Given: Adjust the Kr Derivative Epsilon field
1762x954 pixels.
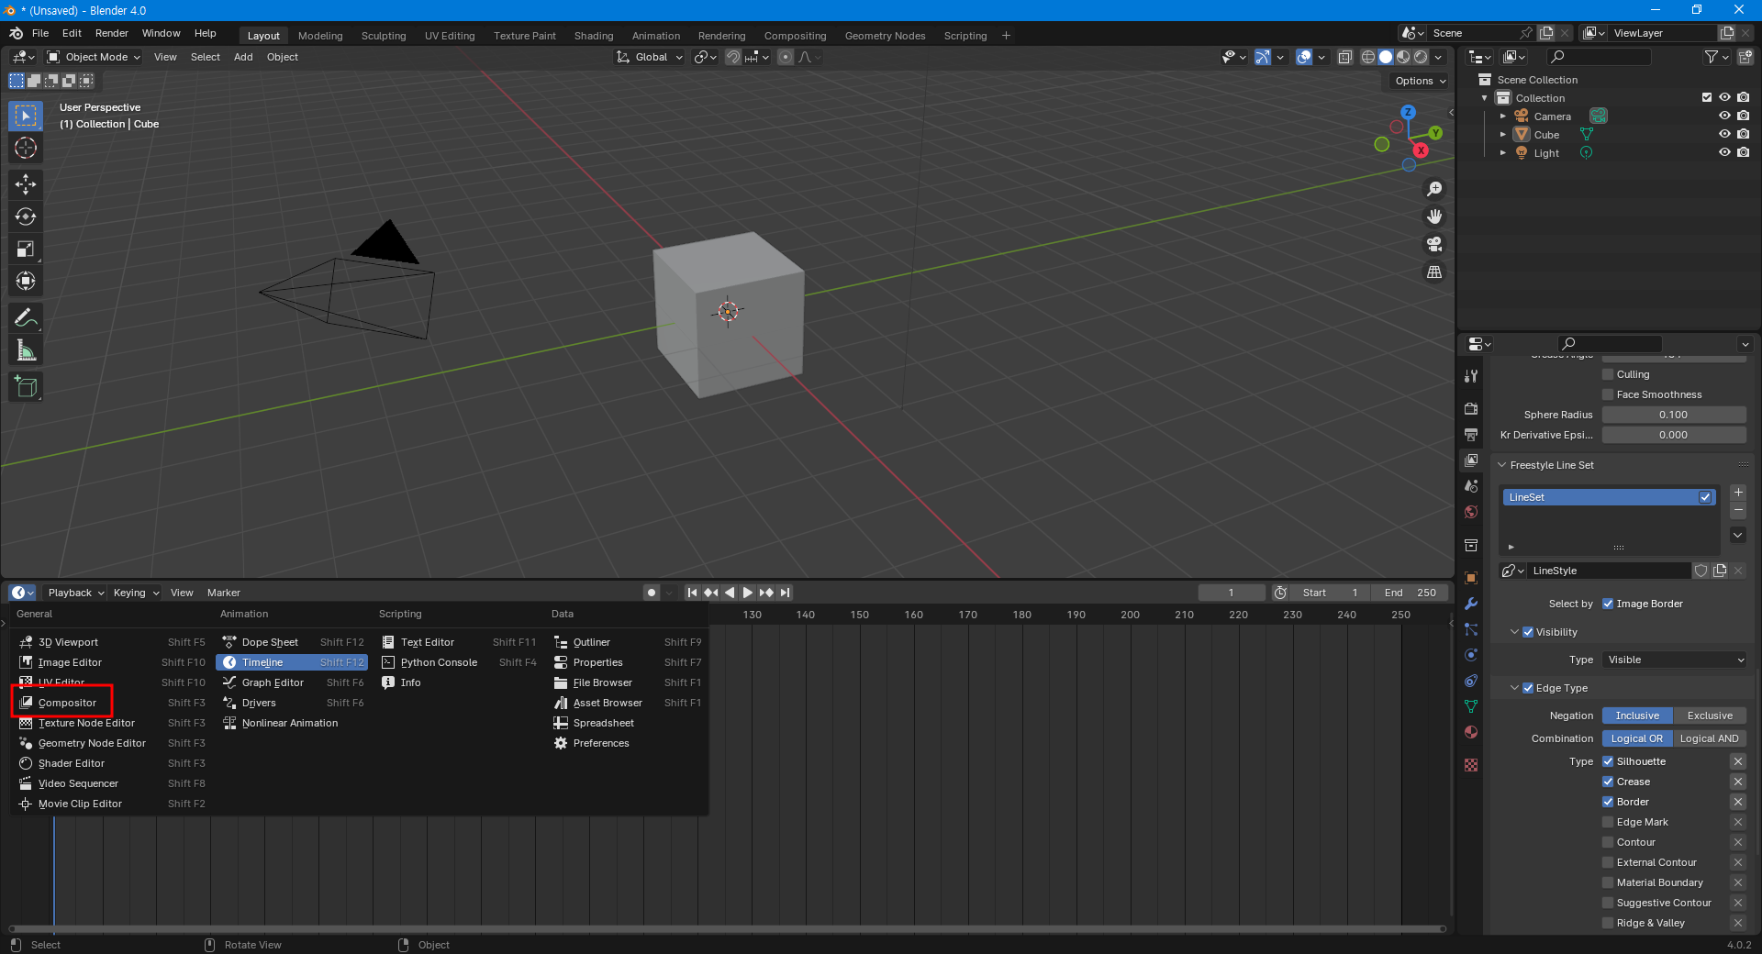Looking at the screenshot, I should click(x=1674, y=435).
